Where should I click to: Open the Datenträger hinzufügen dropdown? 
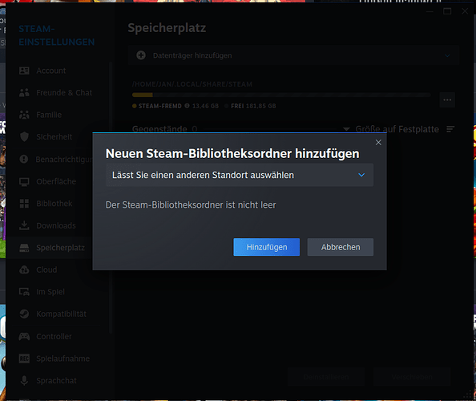tap(293, 55)
